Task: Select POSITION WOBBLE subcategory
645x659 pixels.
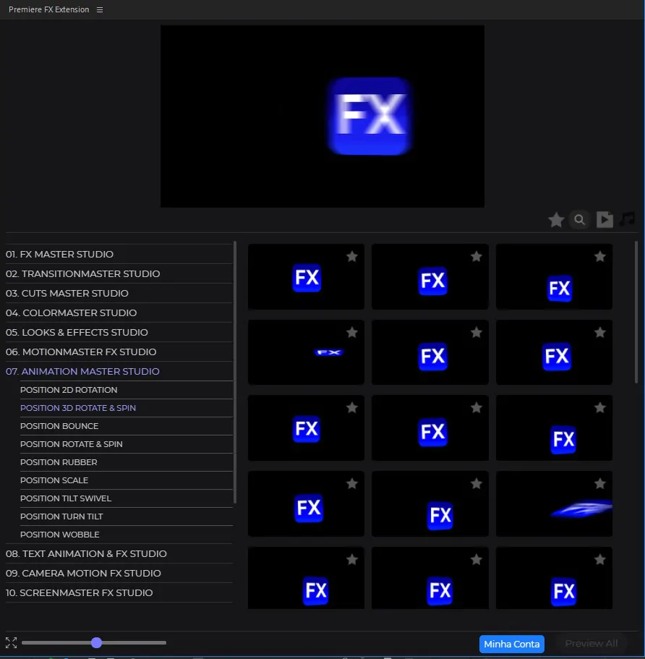Action: [60, 535]
